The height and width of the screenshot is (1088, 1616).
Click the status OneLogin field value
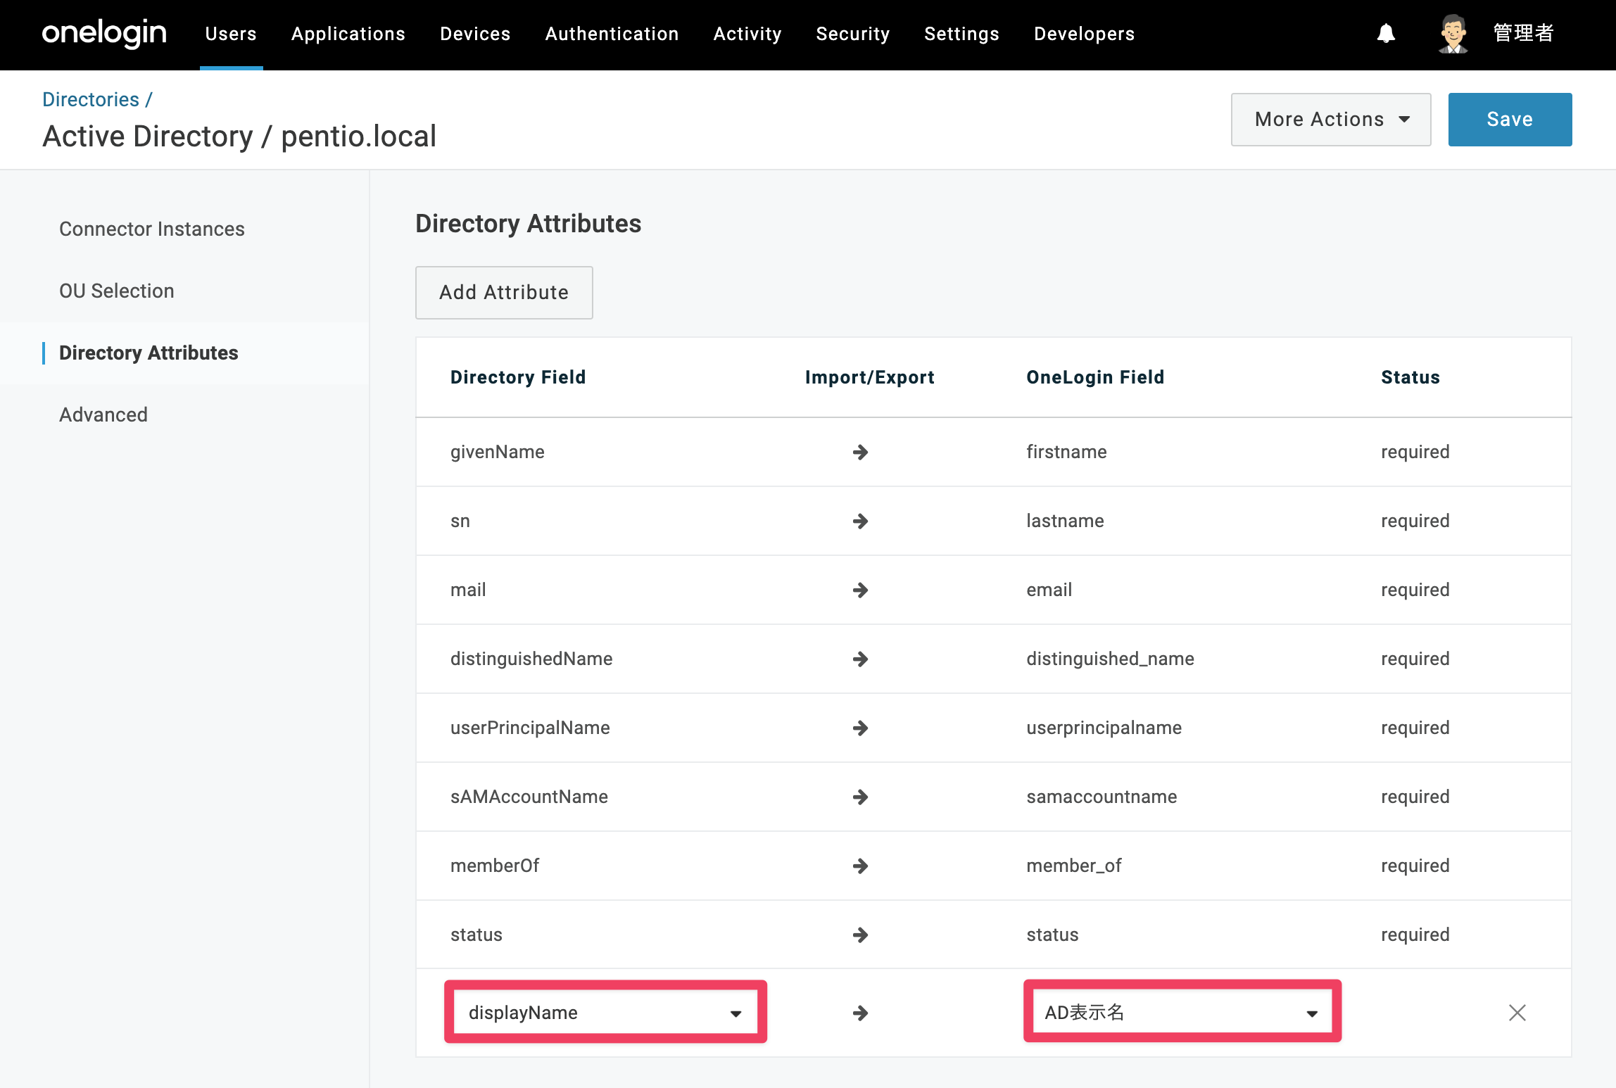[x=1052, y=935]
